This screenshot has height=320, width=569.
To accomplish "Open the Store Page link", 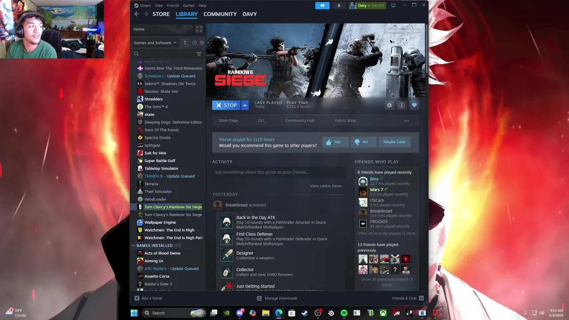I will coord(228,120).
